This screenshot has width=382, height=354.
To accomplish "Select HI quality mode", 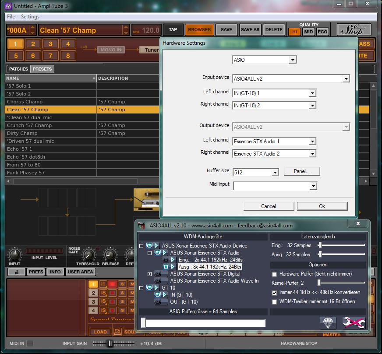I will click(294, 32).
